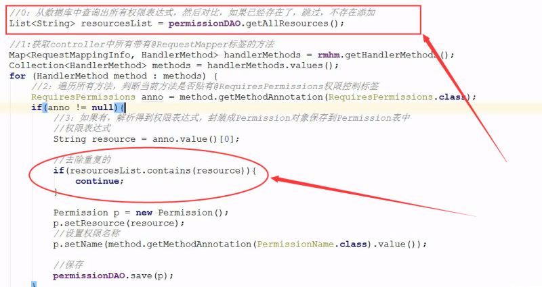Click the getAllResources method call
542x287 pixels.
point(293,24)
